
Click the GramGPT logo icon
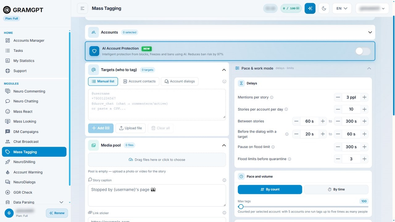point(7,10)
